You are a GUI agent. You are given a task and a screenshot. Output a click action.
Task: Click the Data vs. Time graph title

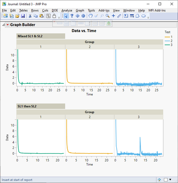point(84,31)
